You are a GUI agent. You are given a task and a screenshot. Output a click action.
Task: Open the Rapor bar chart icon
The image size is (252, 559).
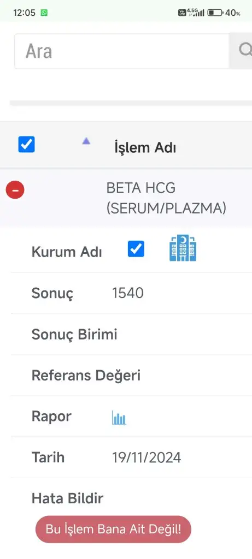click(119, 417)
